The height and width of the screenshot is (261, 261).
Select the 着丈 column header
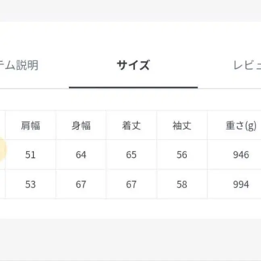[x=132, y=125]
